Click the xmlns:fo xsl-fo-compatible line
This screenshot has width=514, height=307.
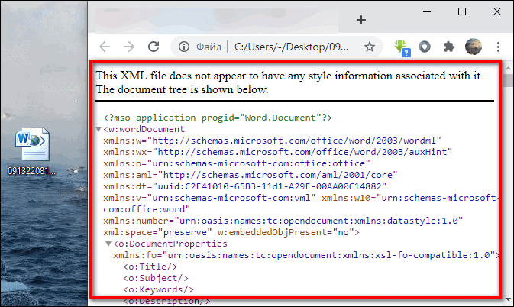pyautogui.click(x=306, y=255)
